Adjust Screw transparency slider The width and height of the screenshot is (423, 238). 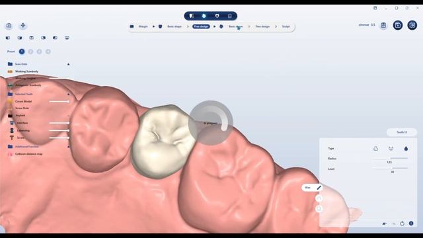[59, 138]
